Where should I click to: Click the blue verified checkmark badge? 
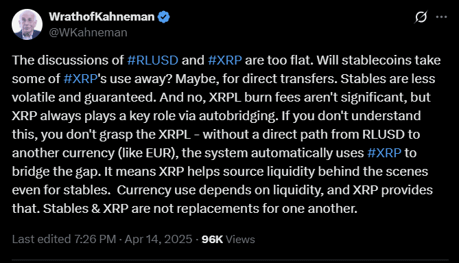(164, 17)
